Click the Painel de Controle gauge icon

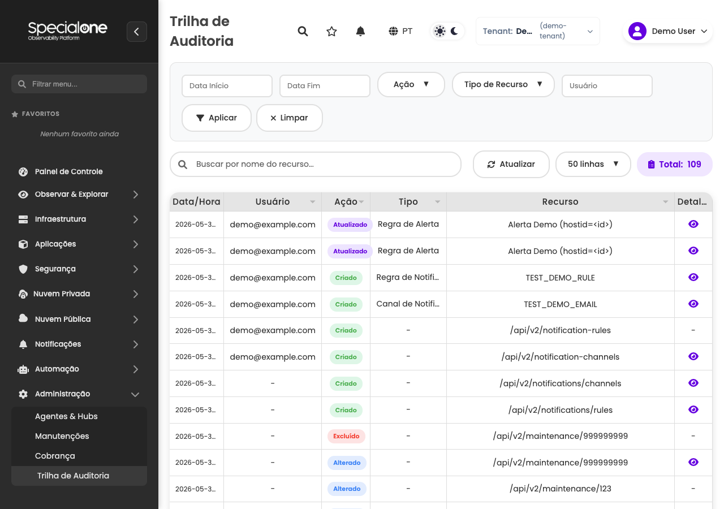click(x=23, y=171)
